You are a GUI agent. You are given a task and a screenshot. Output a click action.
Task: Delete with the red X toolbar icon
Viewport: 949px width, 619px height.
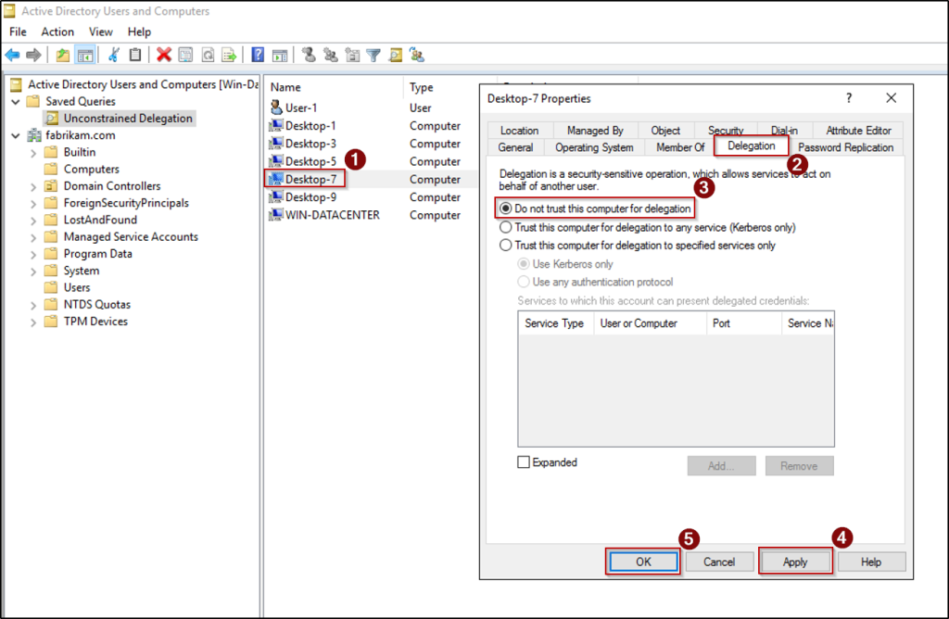[x=164, y=54]
